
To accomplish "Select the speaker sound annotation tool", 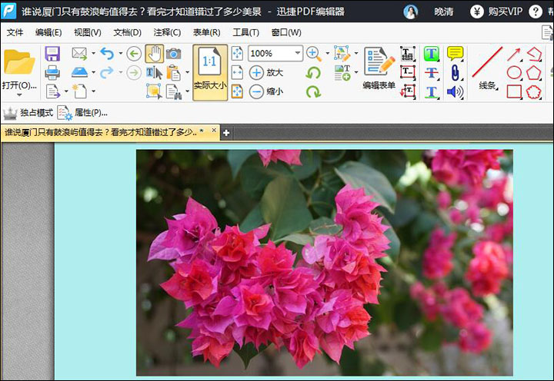I will coord(455,91).
